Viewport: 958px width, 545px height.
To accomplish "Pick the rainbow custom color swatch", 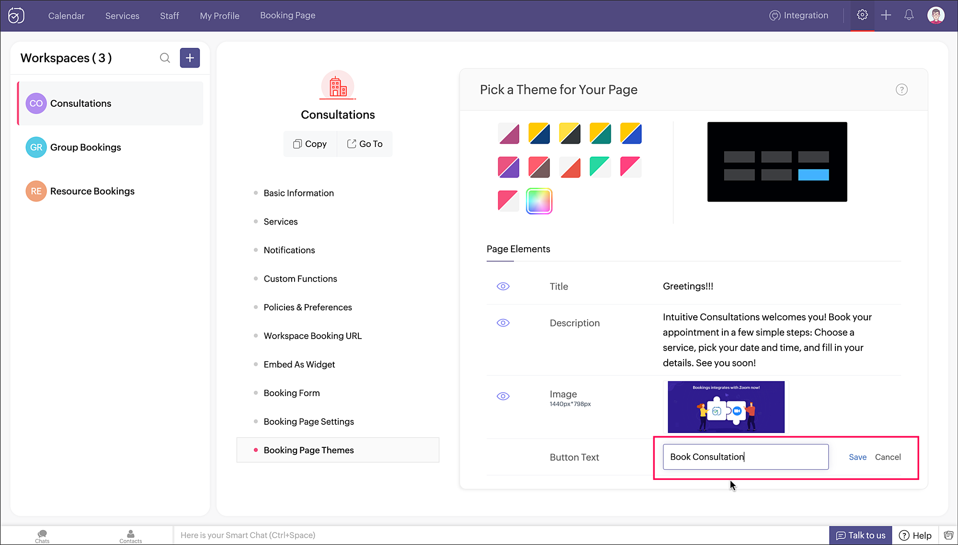I will (539, 201).
